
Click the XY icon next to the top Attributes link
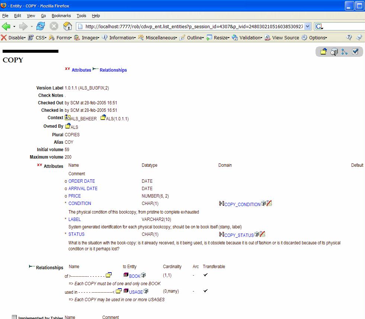(x=67, y=69)
